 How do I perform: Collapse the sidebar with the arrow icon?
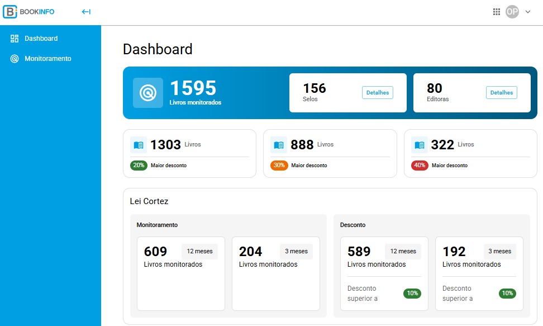click(x=86, y=12)
